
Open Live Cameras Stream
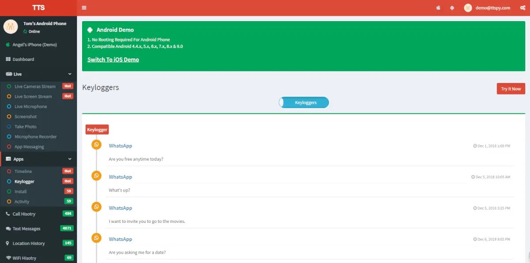click(x=35, y=86)
